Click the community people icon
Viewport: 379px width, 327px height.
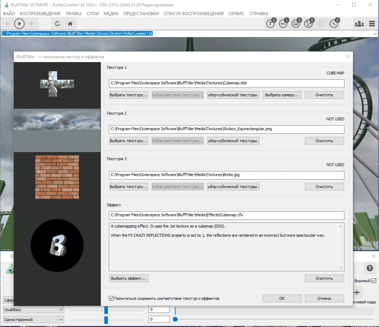tap(359, 24)
